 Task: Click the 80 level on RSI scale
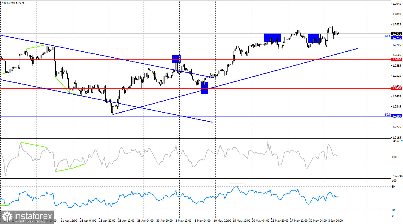(393, 187)
